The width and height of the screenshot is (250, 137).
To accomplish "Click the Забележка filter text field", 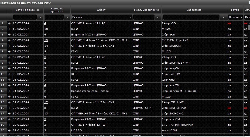I will click(x=192, y=17).
